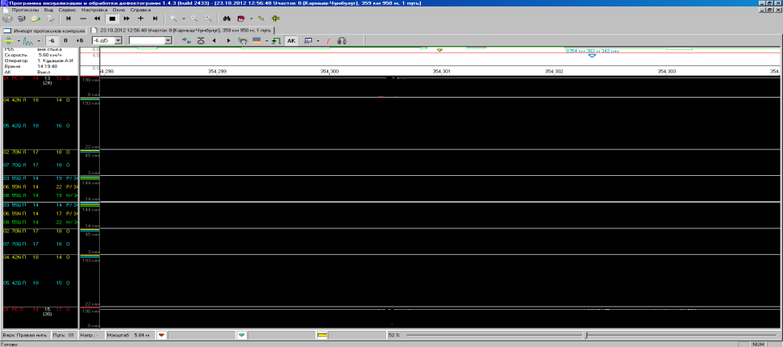Click the headphones audio icon
This screenshot has width=783, height=347.
tap(341, 40)
